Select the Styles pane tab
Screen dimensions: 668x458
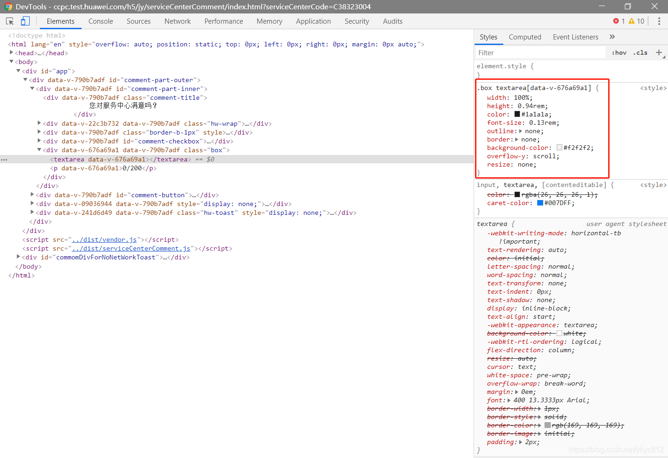click(488, 37)
